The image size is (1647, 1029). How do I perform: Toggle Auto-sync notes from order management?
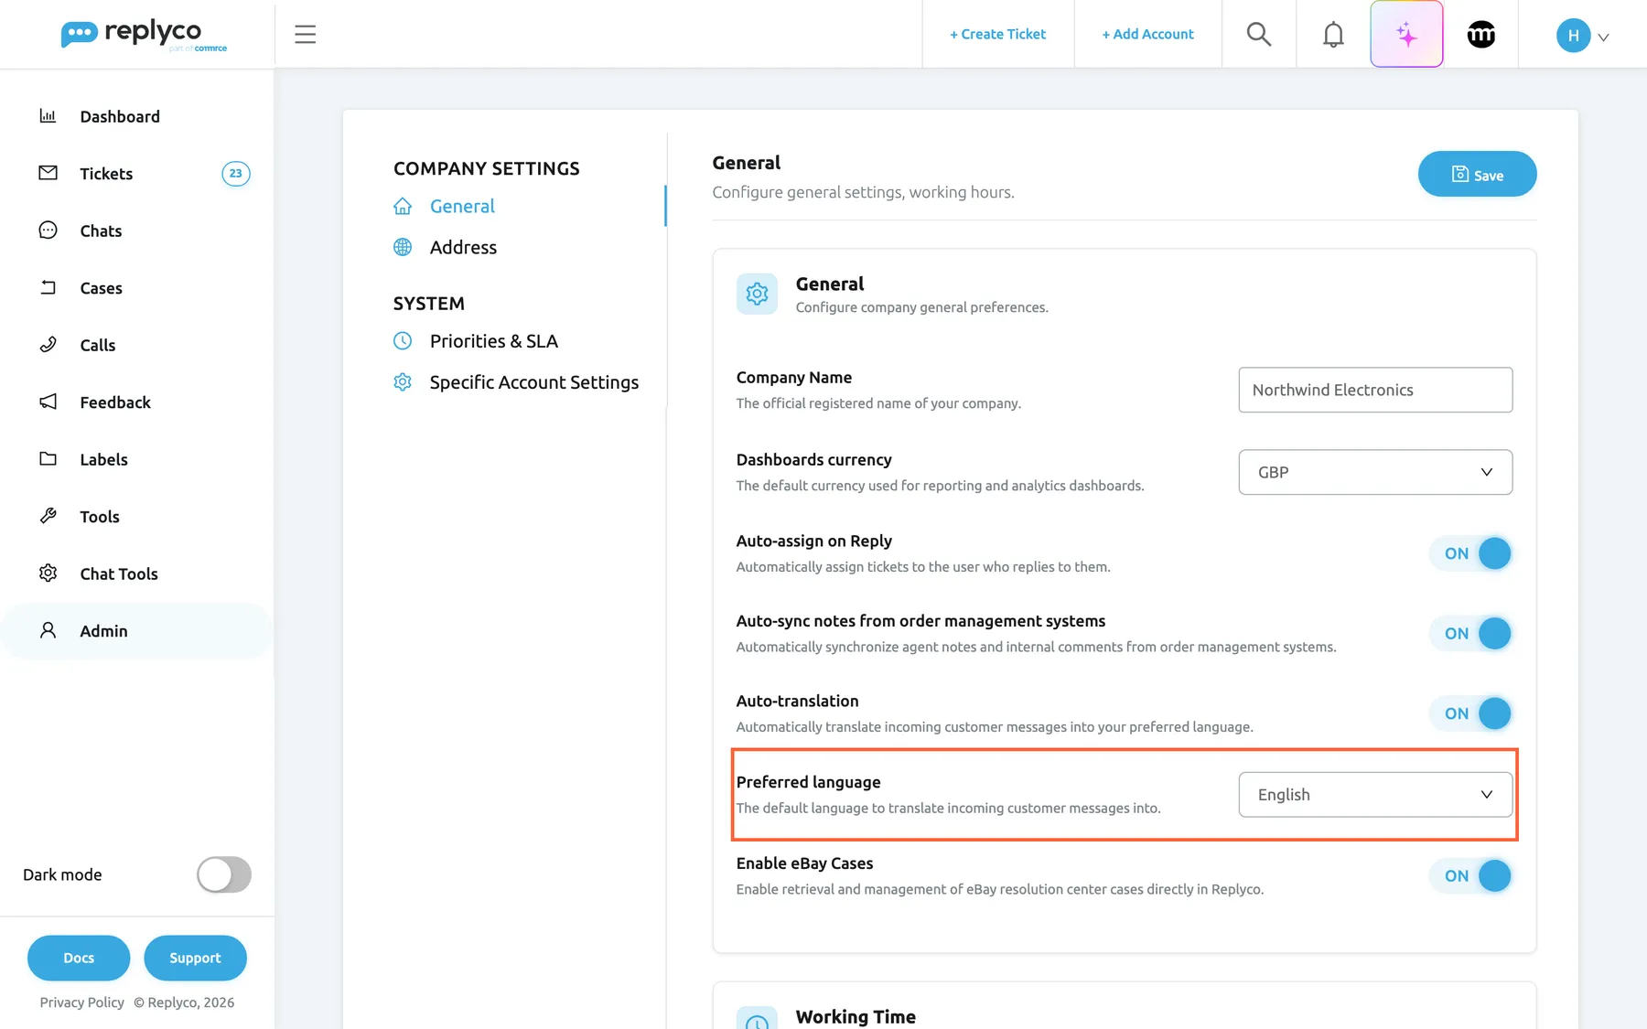(x=1470, y=634)
